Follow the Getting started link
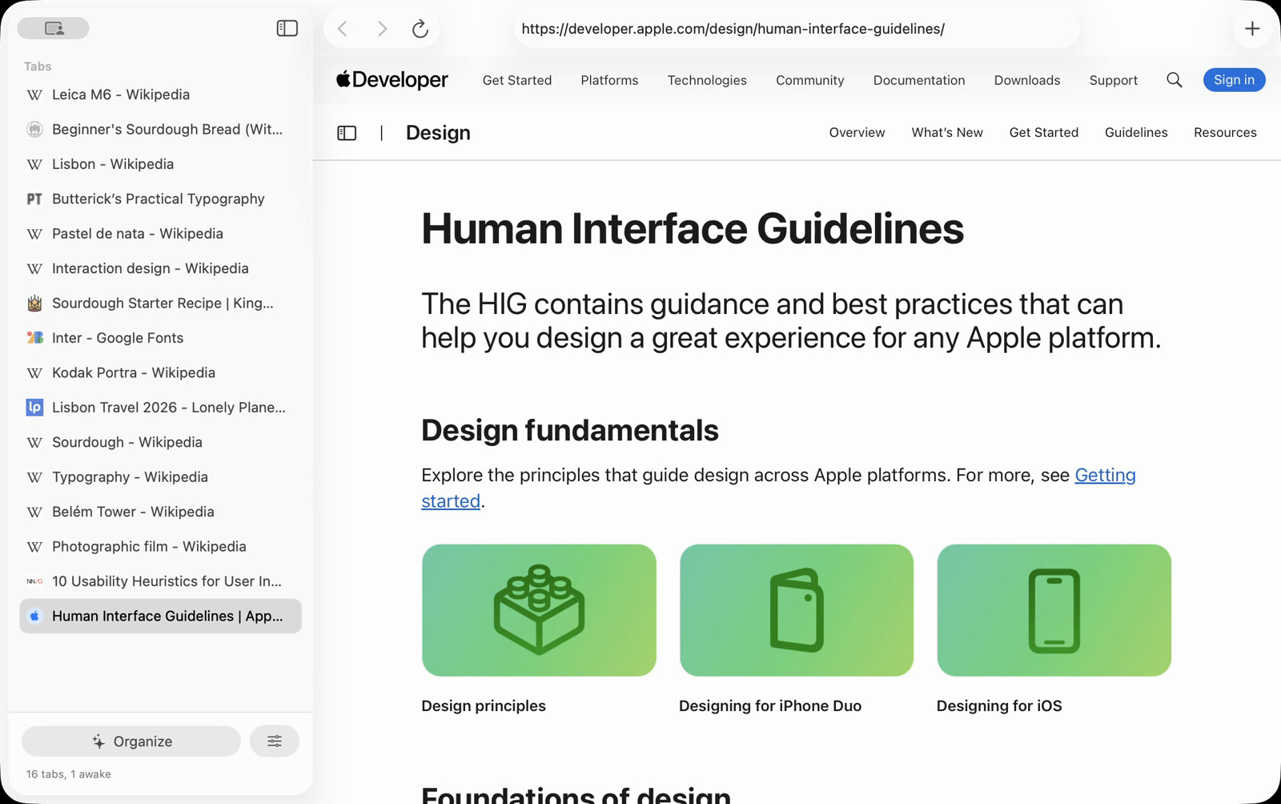The width and height of the screenshot is (1281, 804). 1105,475
